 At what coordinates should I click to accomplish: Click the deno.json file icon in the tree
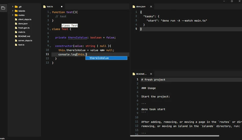click(16, 24)
